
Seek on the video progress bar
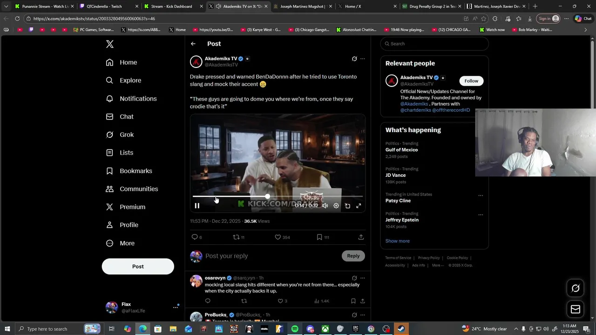click(x=278, y=196)
